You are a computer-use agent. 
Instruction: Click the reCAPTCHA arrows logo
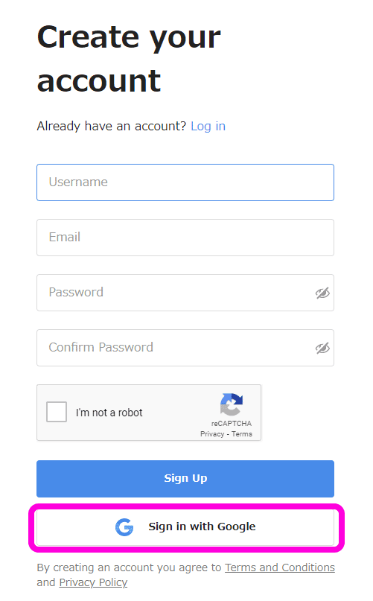click(x=231, y=404)
